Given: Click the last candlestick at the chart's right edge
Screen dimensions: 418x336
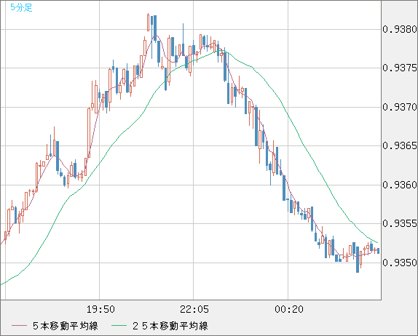Looking at the screenshot, I should tap(378, 251).
